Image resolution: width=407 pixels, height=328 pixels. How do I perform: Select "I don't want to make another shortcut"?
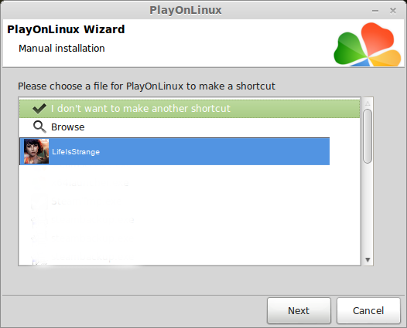pos(190,109)
